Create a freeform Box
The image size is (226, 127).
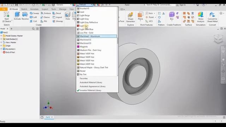click(172, 16)
